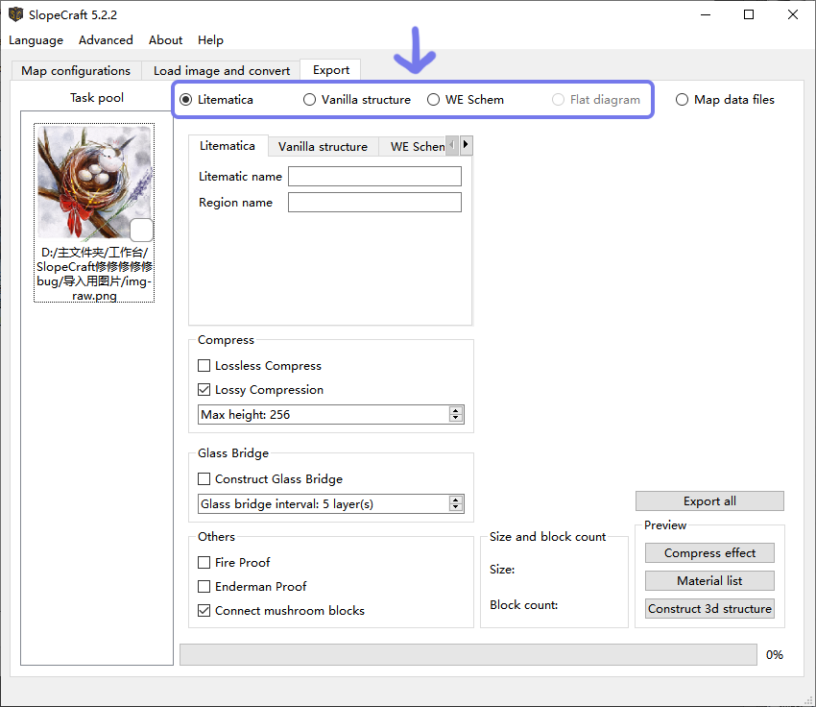The image size is (816, 707).
Task: Decrease Glass bridge interval spinner value
Action: [456, 508]
